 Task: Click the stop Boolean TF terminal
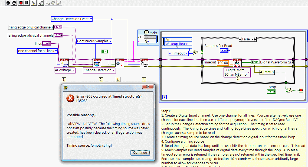[x=271, y=92]
